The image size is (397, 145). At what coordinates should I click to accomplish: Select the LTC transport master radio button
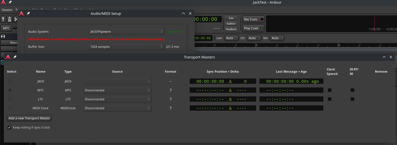(10, 99)
